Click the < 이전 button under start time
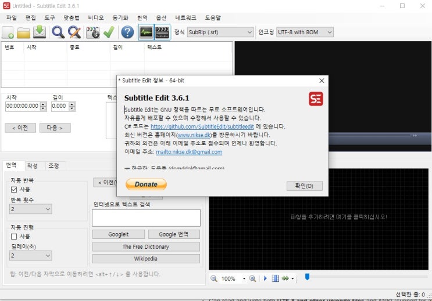The height and width of the screenshot is (301, 432). (x=20, y=128)
